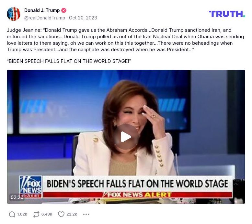
Task: Click the TRUTH logo
Action: point(227,14)
